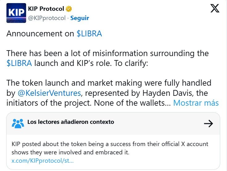This screenshot has height=171, width=227.
Task: Open the KIP Protocol display name
Action: pos(46,9)
